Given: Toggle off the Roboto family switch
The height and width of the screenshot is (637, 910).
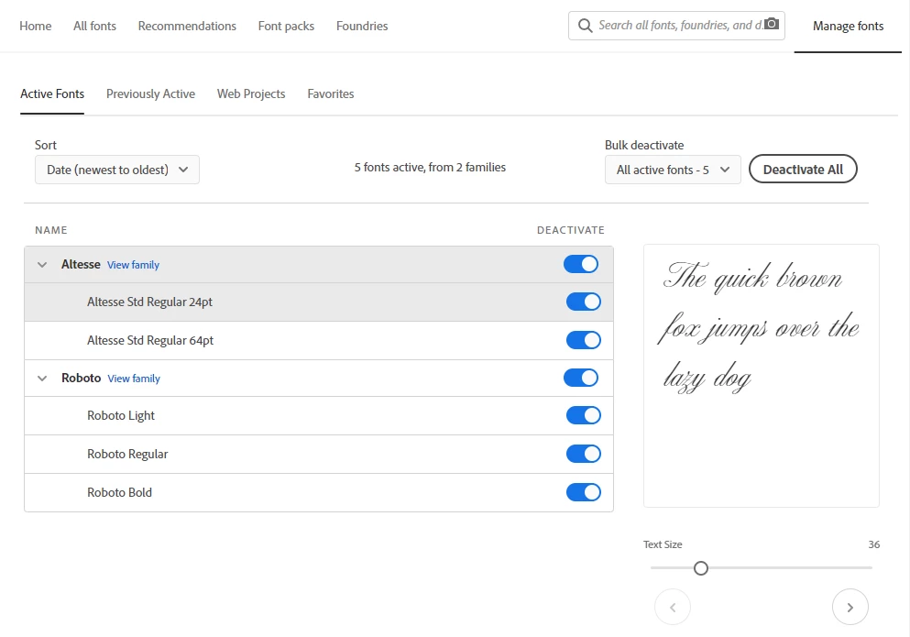Looking at the screenshot, I should (x=581, y=378).
